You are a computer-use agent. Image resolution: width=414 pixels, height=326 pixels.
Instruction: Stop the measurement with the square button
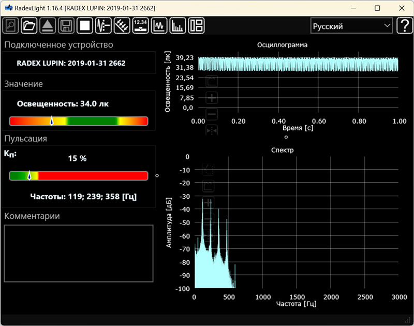[x=84, y=25]
